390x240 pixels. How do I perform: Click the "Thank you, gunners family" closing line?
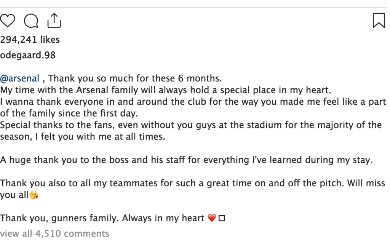(102, 218)
